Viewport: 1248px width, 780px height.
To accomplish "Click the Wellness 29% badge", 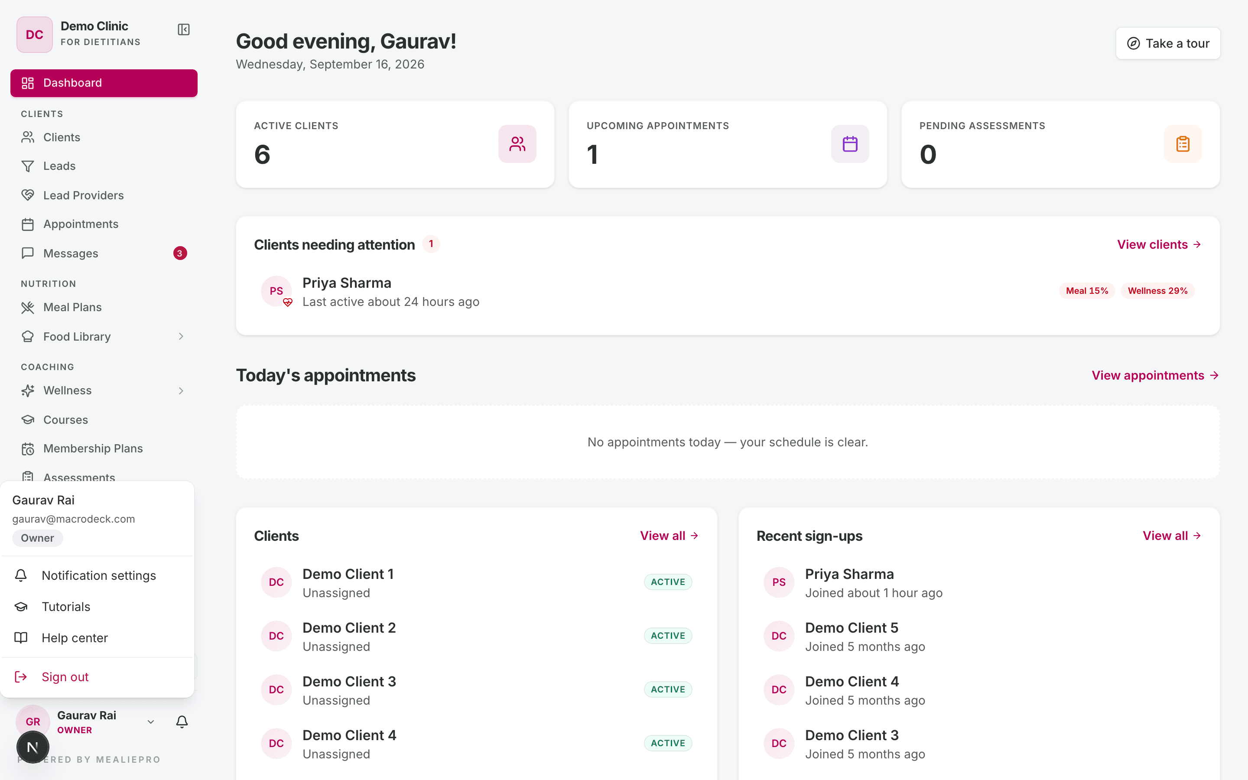I will point(1158,291).
